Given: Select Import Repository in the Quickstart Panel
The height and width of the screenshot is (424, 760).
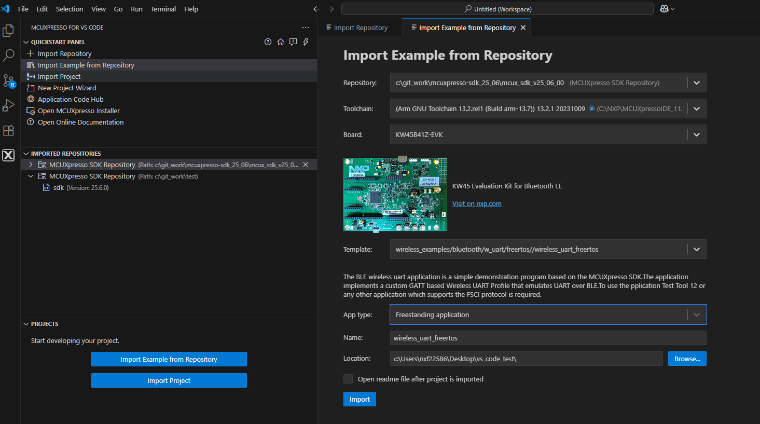Looking at the screenshot, I should tap(63, 53).
